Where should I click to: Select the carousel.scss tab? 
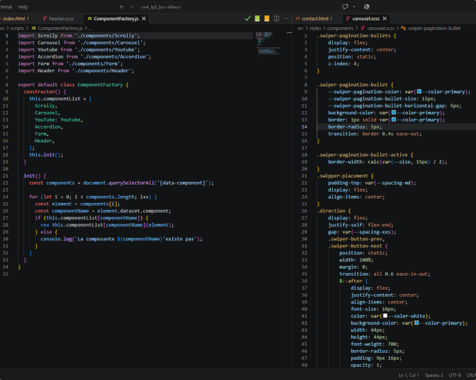(x=366, y=19)
